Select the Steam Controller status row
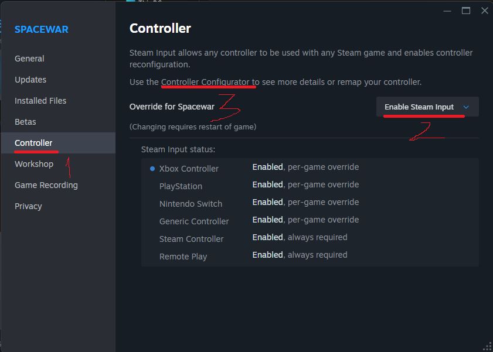The width and height of the screenshot is (493, 352). (x=191, y=238)
